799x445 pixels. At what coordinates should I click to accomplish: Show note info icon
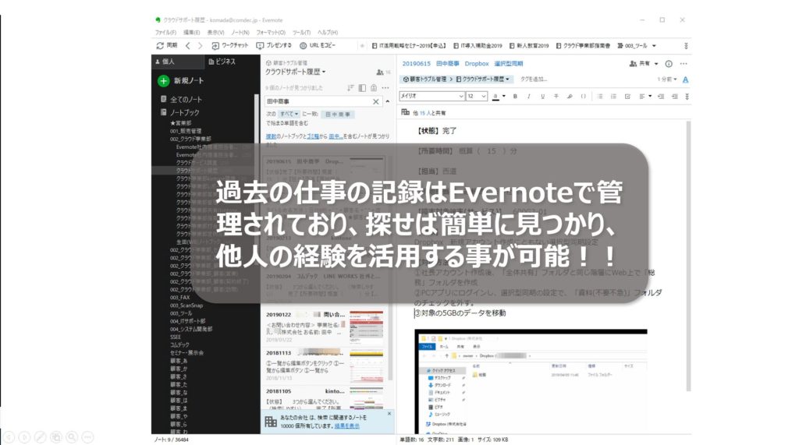669,64
